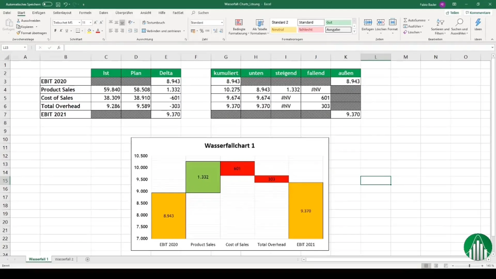Click the percent style icon

202,31
